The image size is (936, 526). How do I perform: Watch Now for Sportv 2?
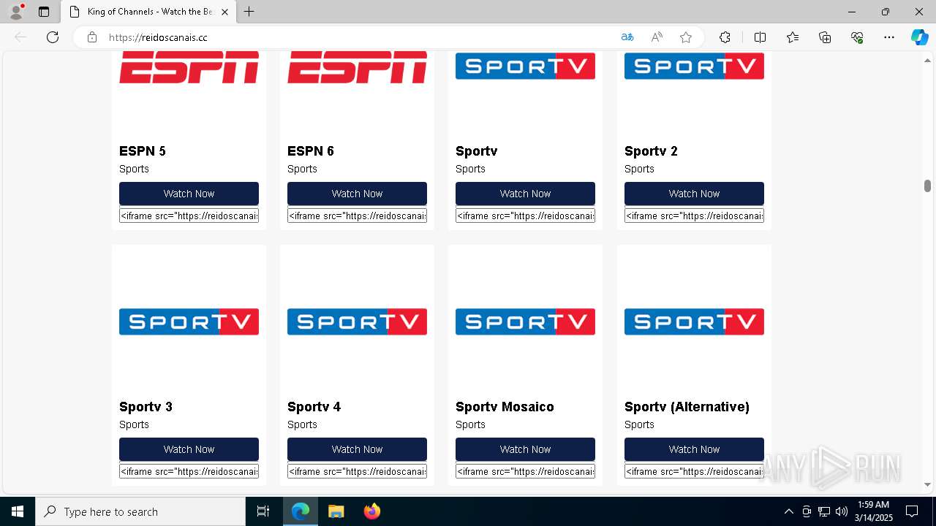coord(694,194)
